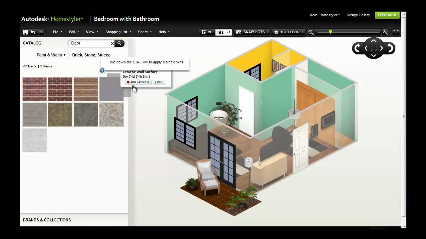This screenshot has width=426, height=239.
Task: Enter fullscreen mode icon
Action: (x=396, y=32)
